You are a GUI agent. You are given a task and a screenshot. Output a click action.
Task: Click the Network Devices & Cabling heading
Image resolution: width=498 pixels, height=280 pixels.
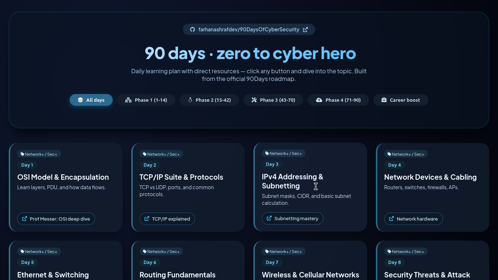point(430,177)
